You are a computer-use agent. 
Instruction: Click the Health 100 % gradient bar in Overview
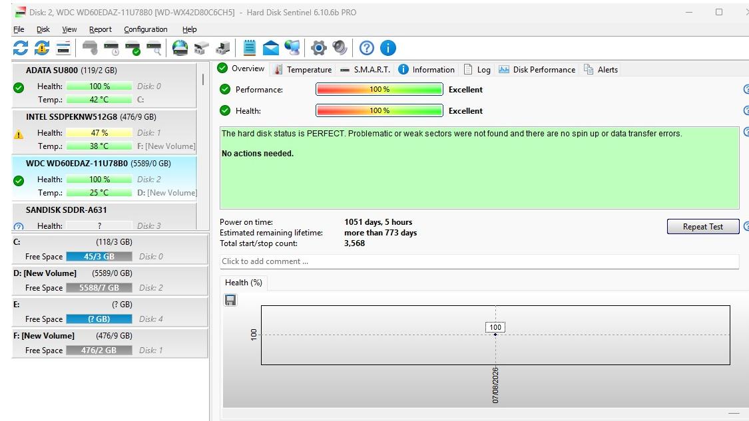coord(379,111)
